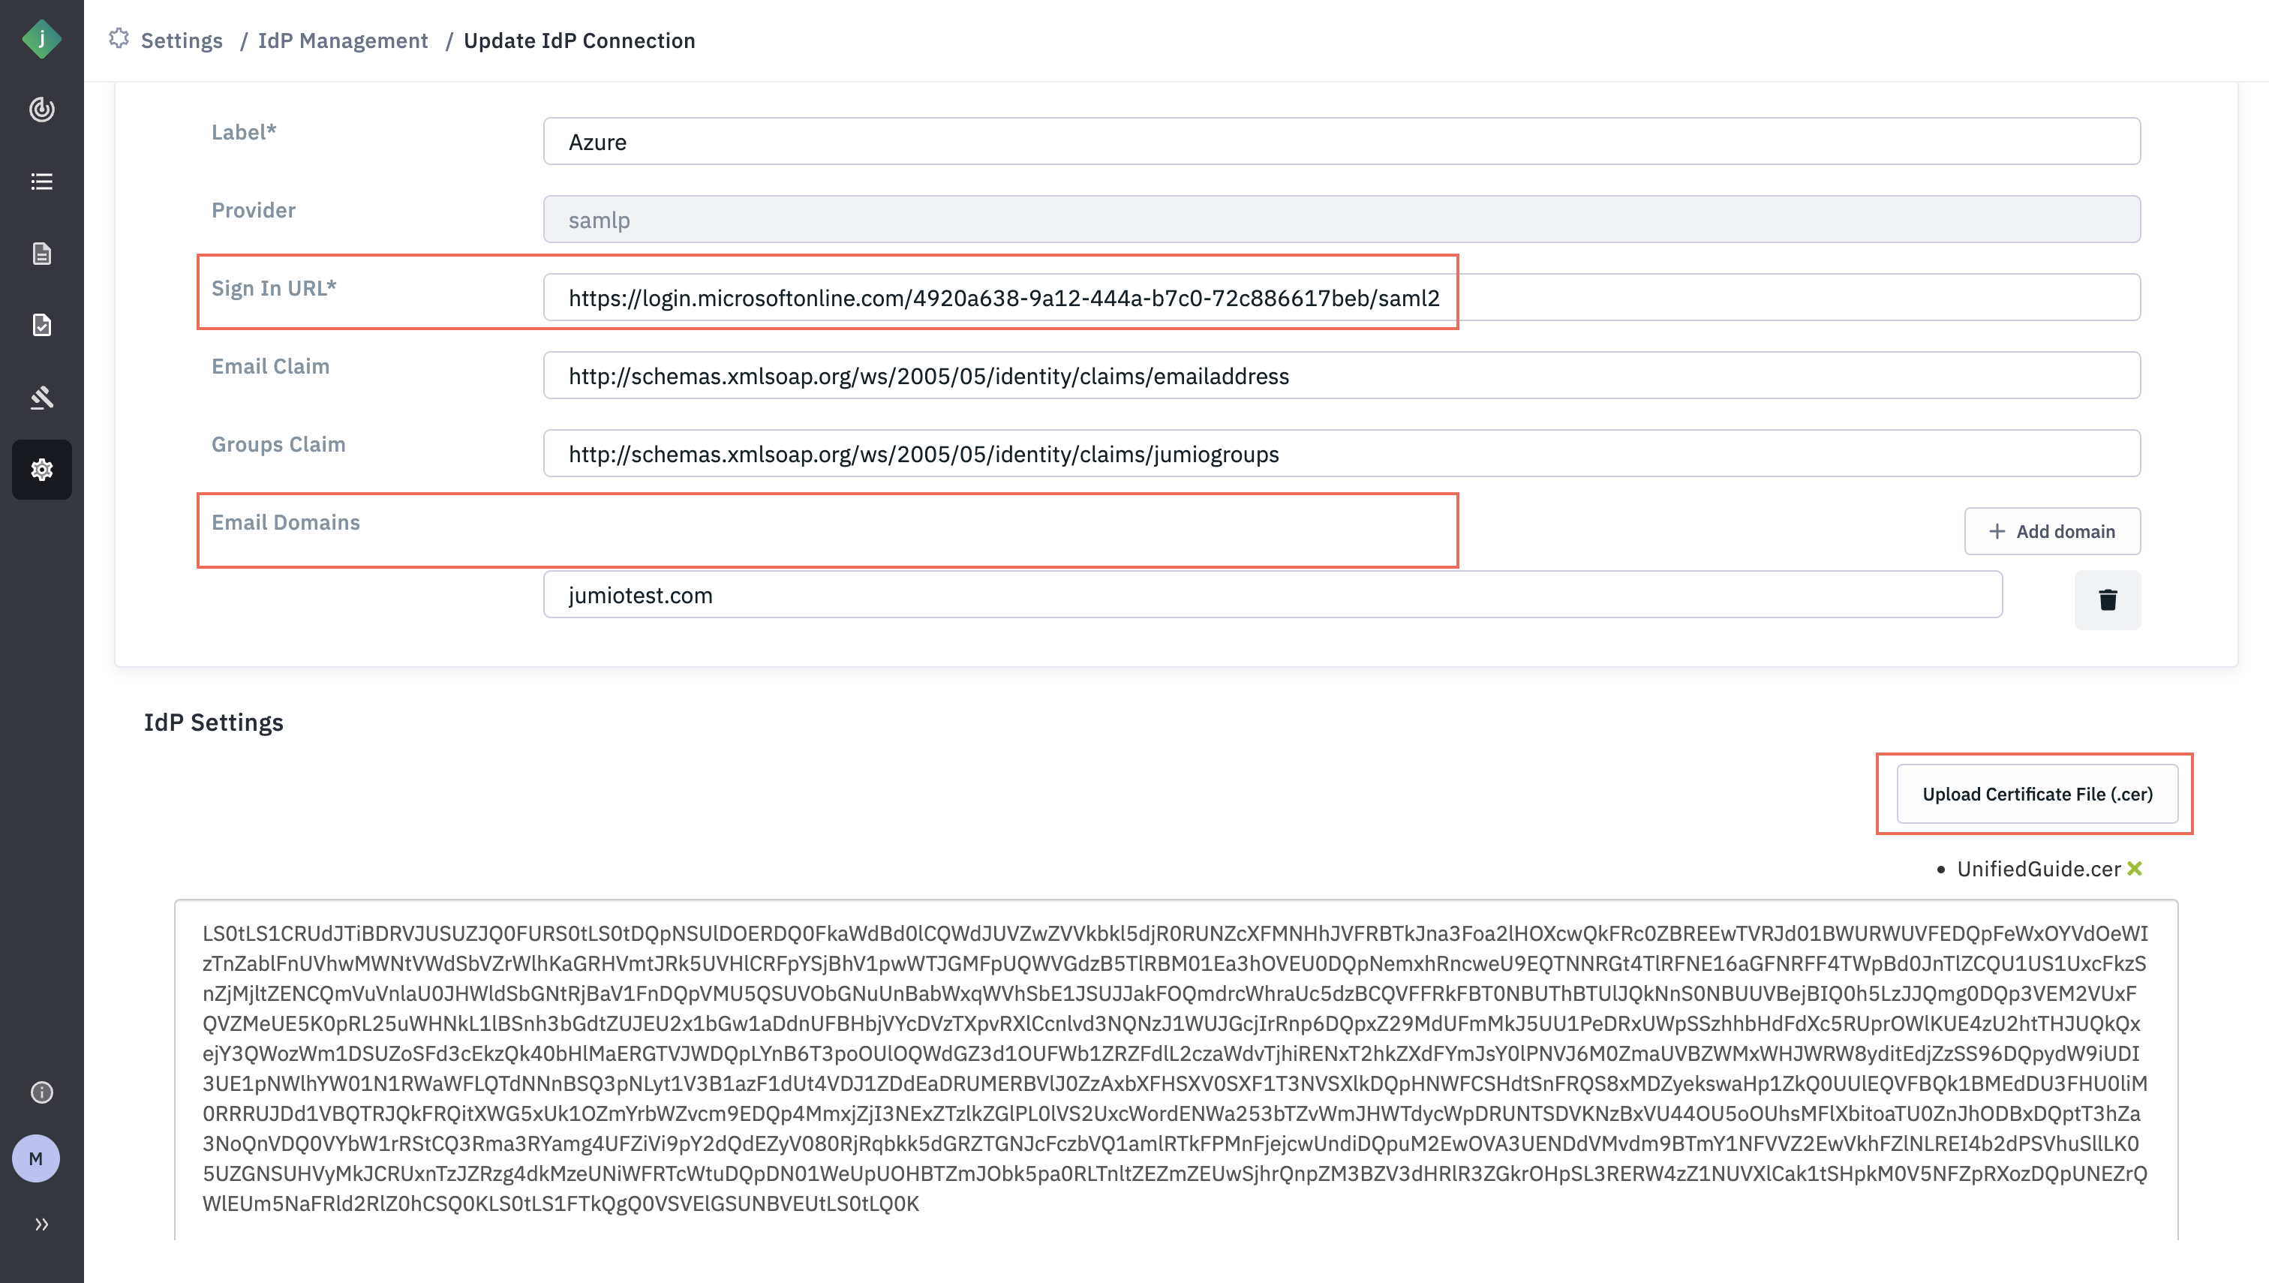The image size is (2269, 1283).
Task: Edit the Label field containing Azure
Action: (x=1341, y=142)
